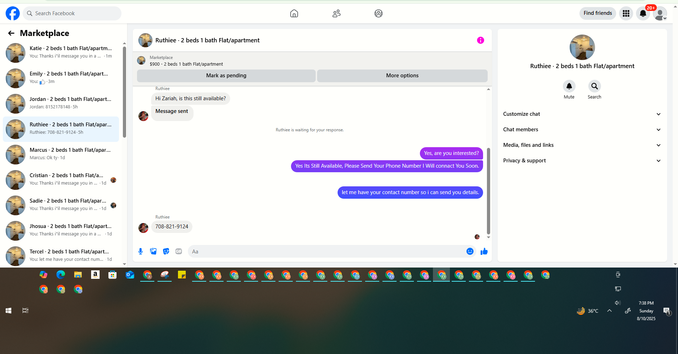This screenshot has width=678, height=354.
Task: Open the 7:38 PM clock and date
Action: tap(646, 311)
